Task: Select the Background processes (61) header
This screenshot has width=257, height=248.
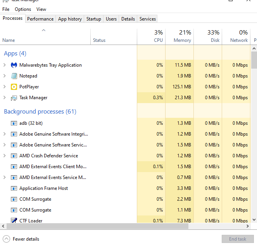Action: point(40,112)
